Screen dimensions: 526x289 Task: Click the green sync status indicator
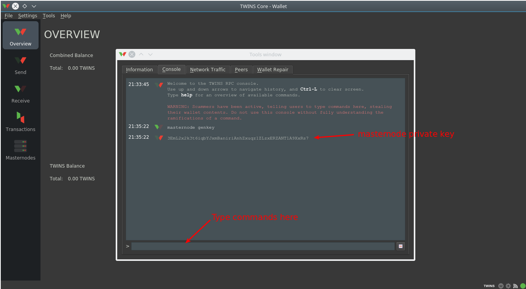[523, 286]
